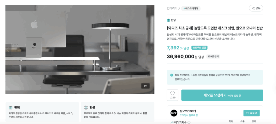Screen dimensions: 276x124
Task: Show next image with right arrow
Action: 152,50
